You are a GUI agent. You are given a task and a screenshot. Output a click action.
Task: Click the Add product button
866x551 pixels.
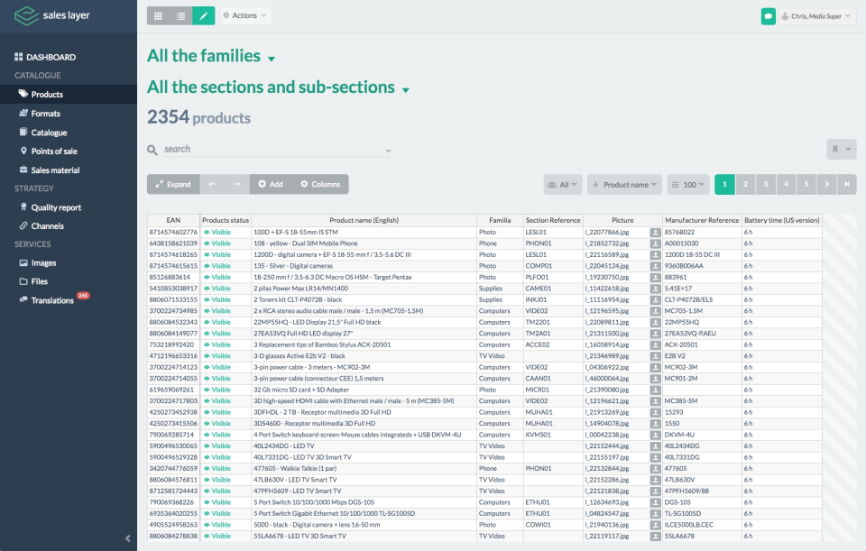[x=270, y=184]
